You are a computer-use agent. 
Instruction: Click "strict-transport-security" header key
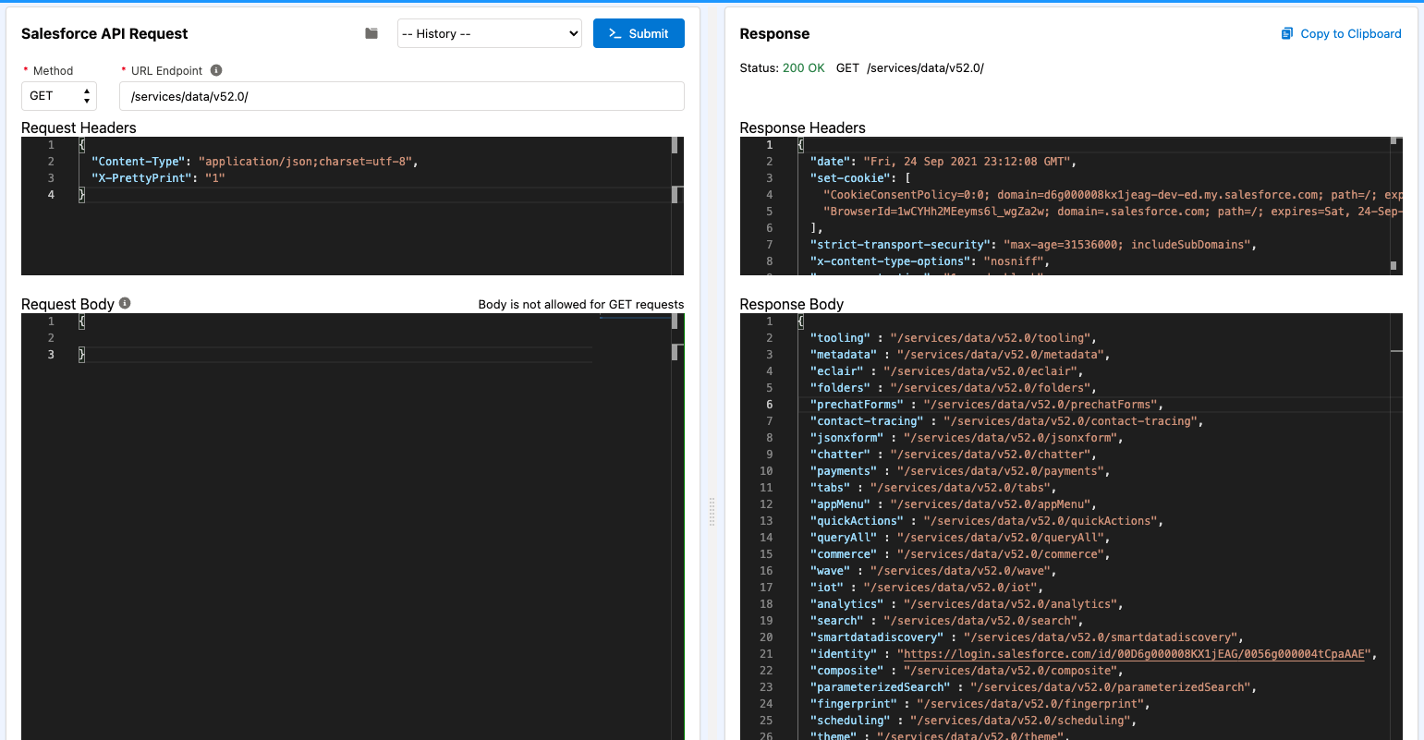click(x=900, y=245)
